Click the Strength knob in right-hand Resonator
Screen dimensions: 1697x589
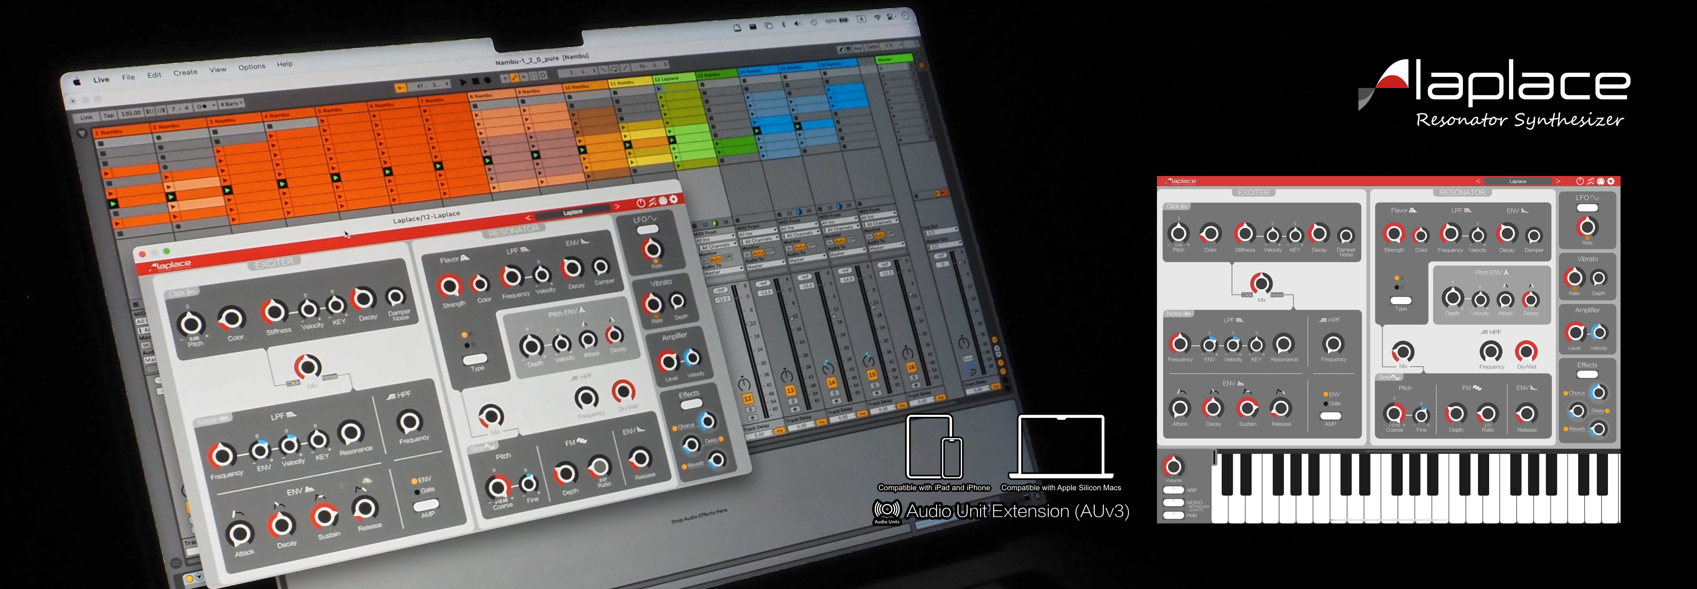(1393, 233)
